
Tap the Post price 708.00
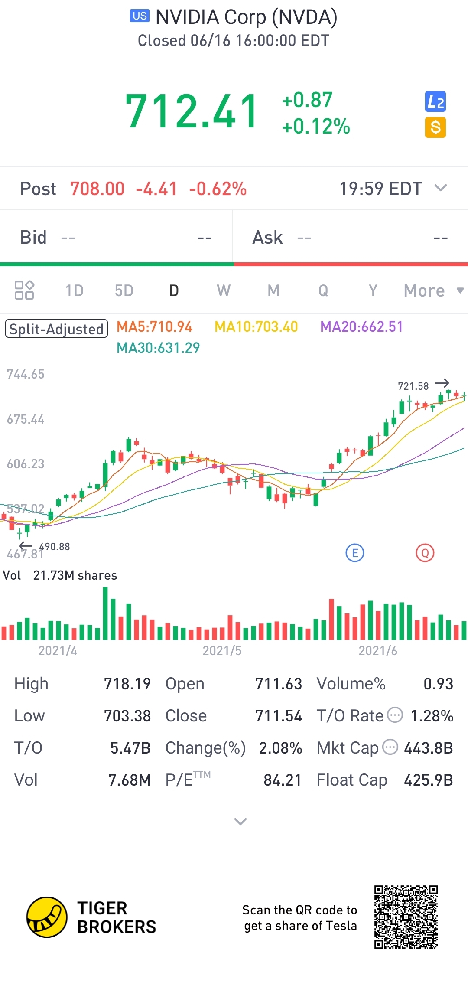click(97, 189)
